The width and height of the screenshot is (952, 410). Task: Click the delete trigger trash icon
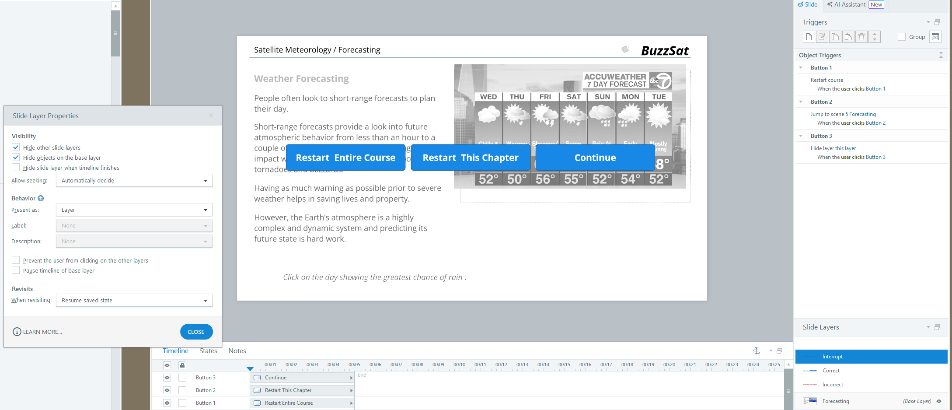click(861, 37)
